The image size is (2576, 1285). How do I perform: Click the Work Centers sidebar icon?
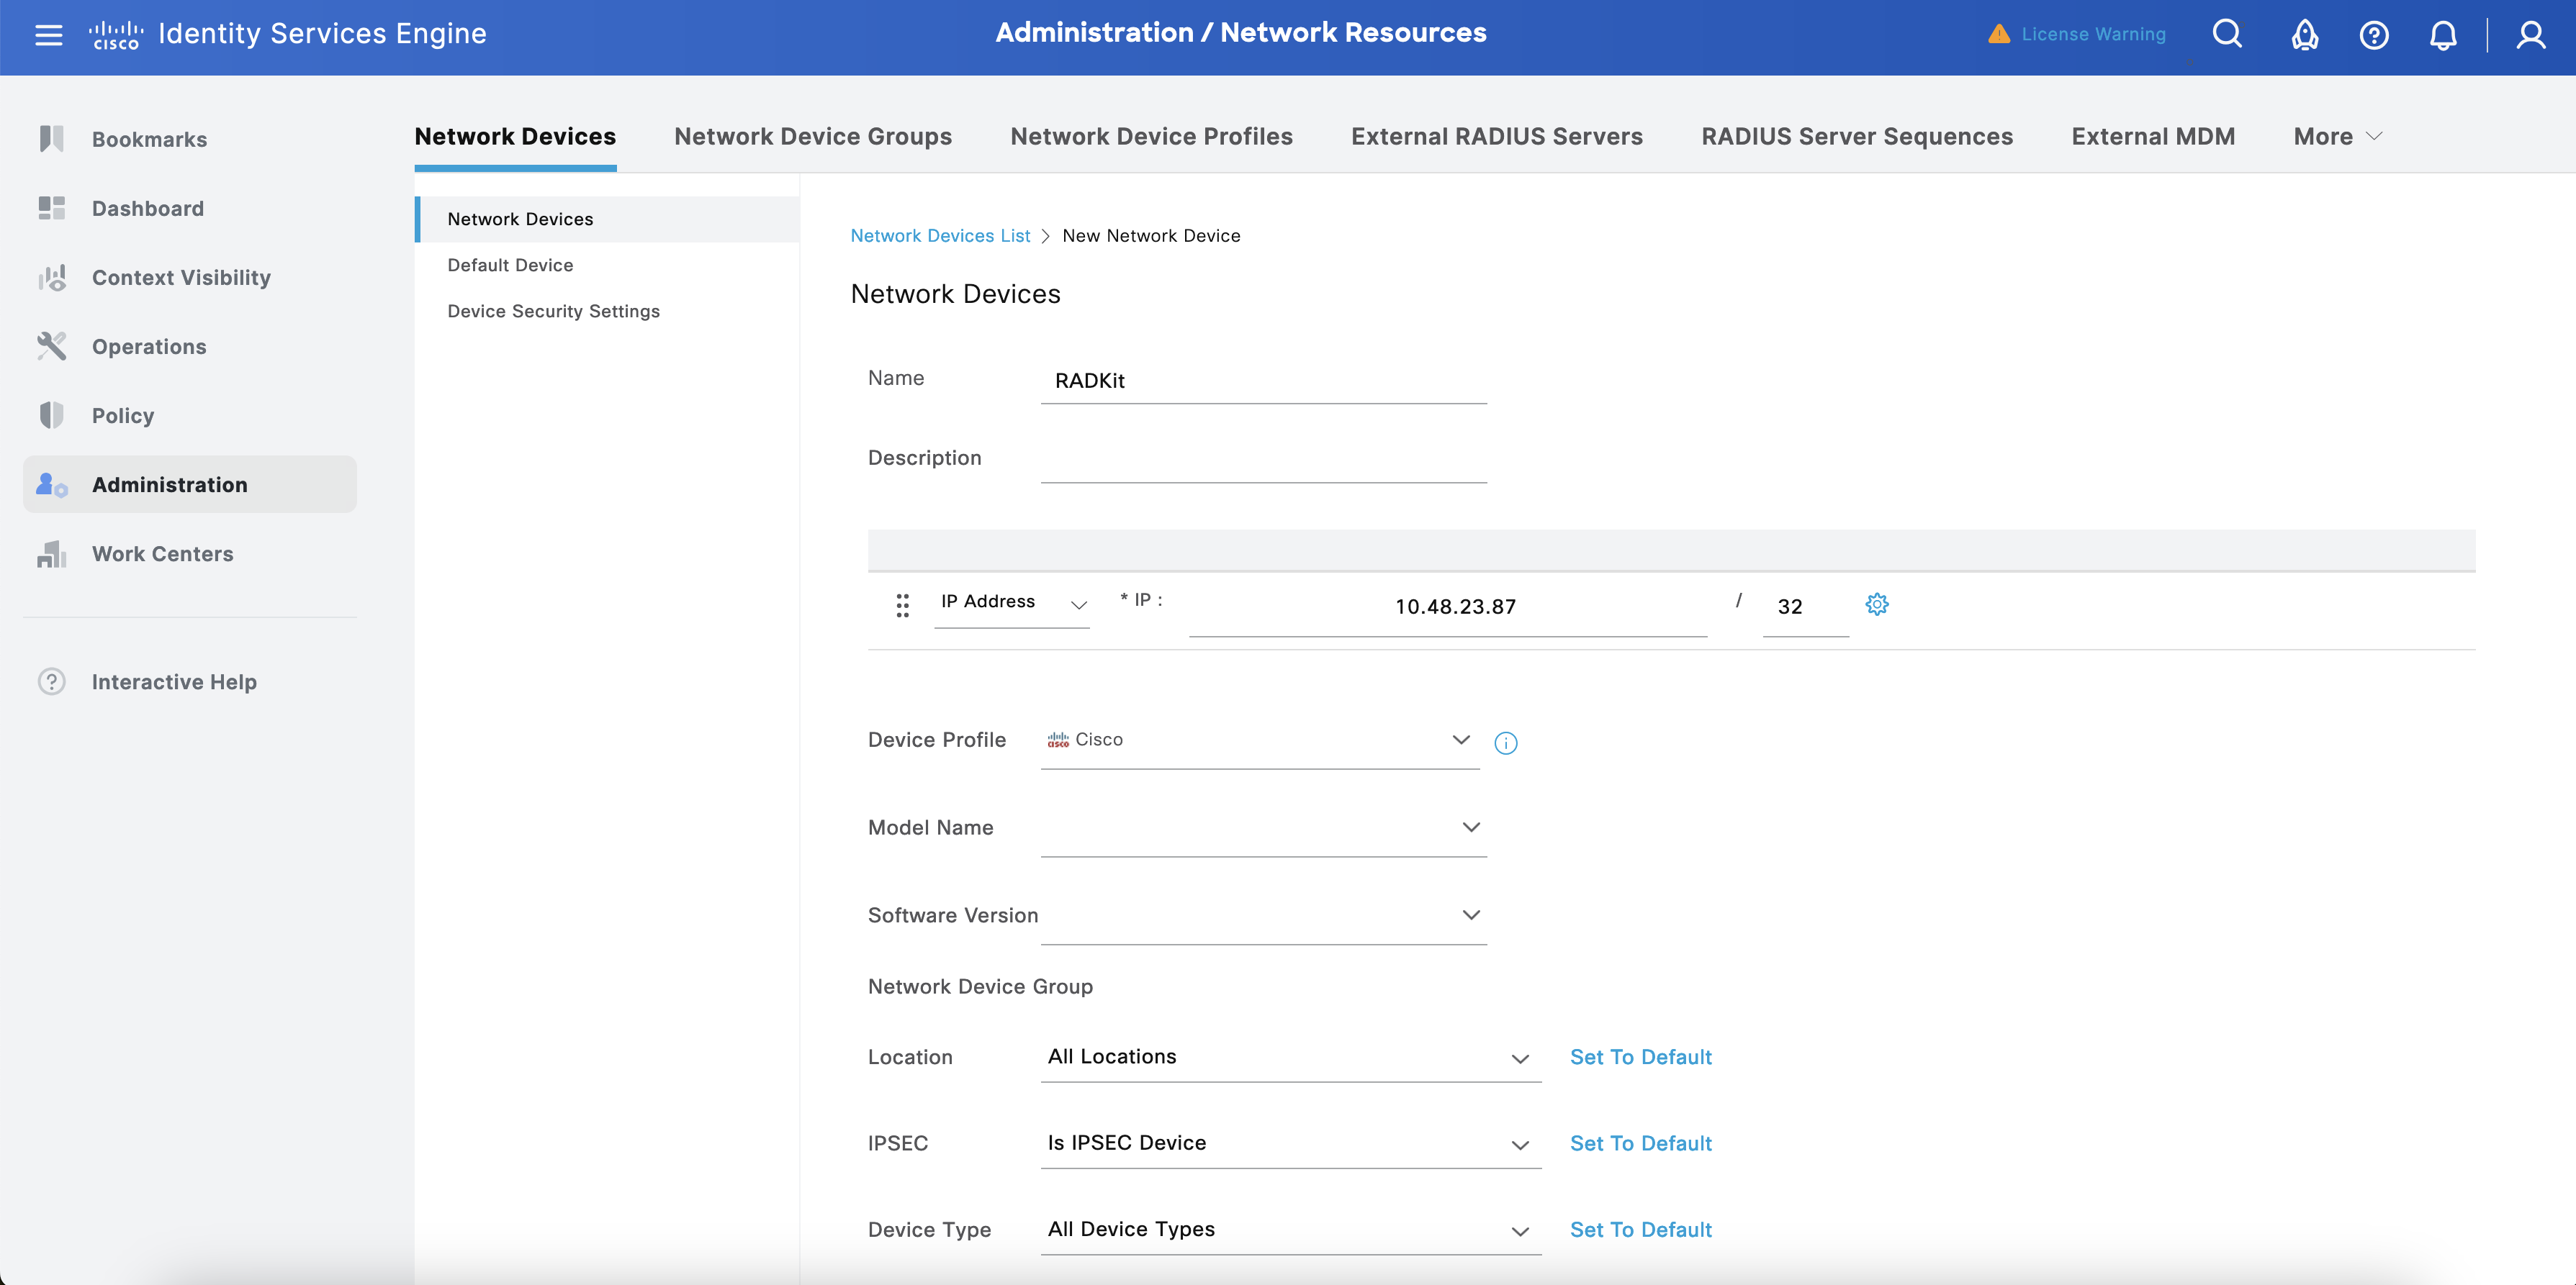pos(51,553)
